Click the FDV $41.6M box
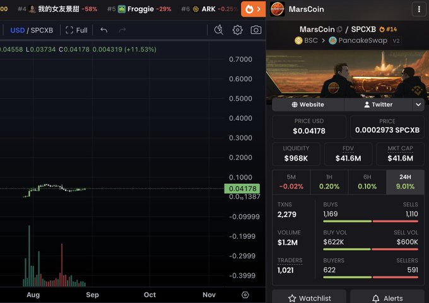The image size is (429, 303). [x=348, y=154]
